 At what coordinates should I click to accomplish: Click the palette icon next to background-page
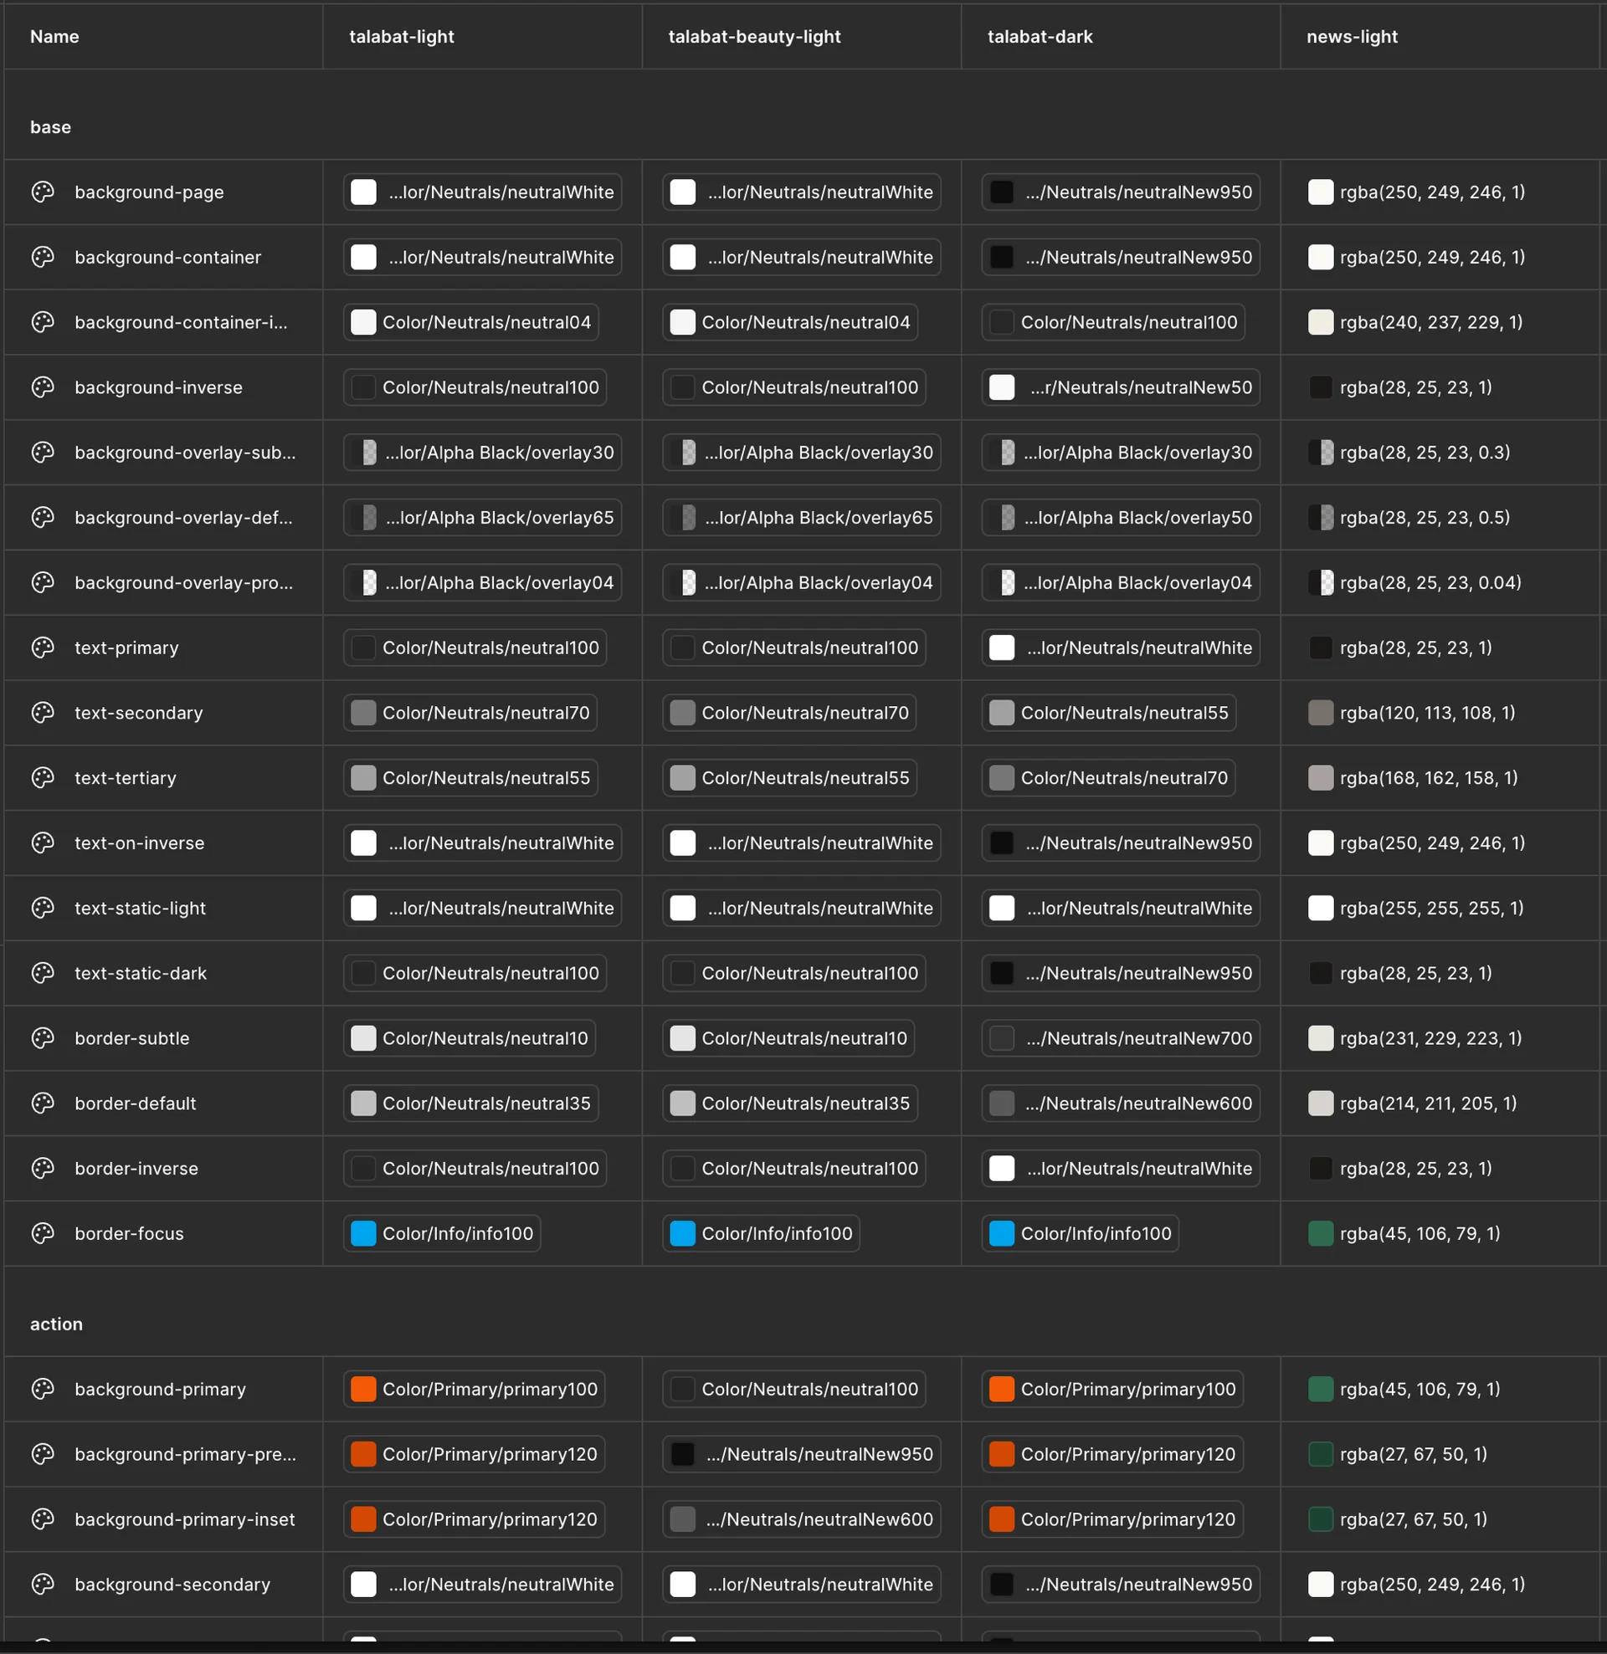coord(42,192)
